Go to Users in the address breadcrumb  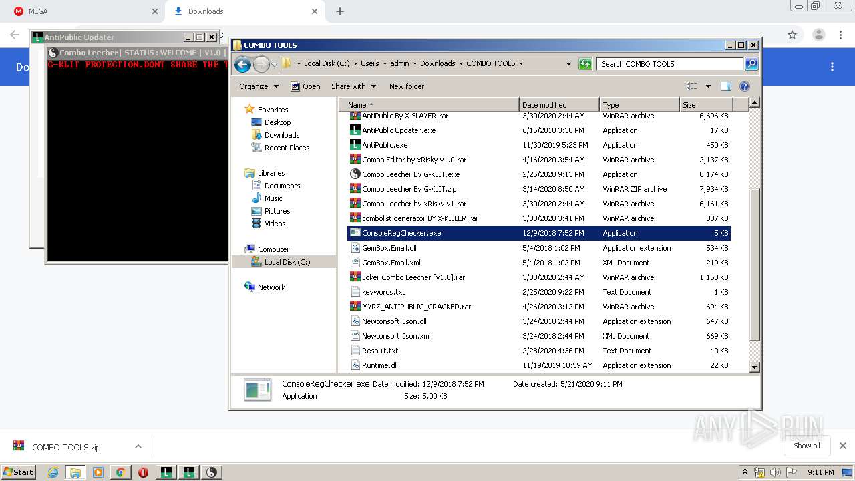pyautogui.click(x=369, y=64)
